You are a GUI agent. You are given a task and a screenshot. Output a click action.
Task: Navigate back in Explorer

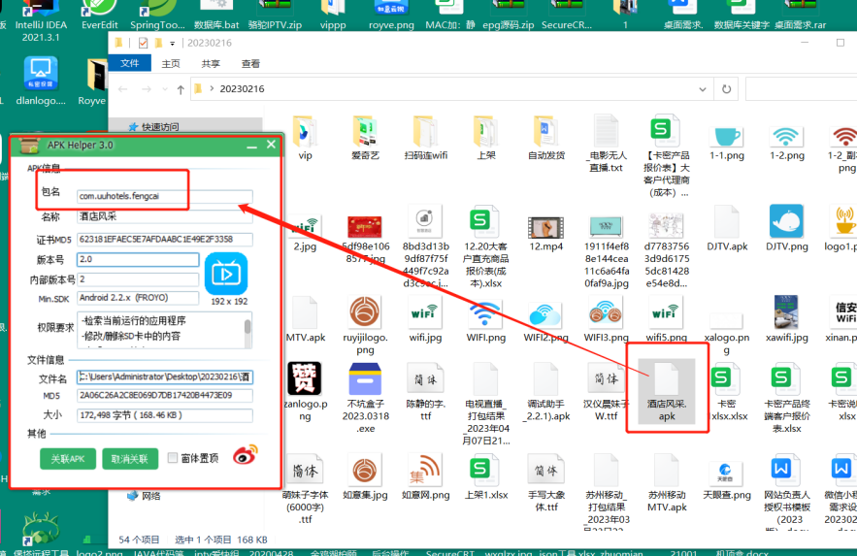pos(123,89)
